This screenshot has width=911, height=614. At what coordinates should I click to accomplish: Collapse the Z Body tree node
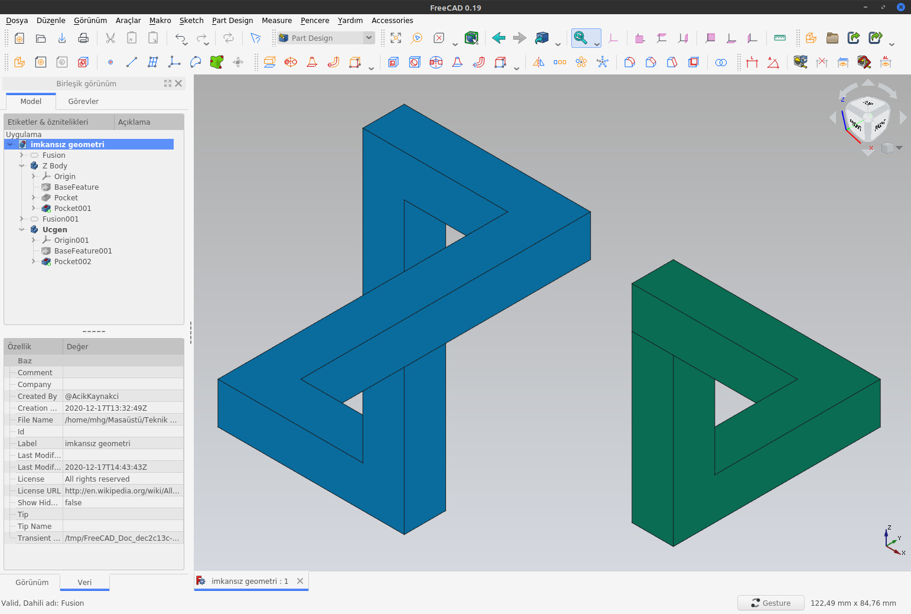(22, 166)
